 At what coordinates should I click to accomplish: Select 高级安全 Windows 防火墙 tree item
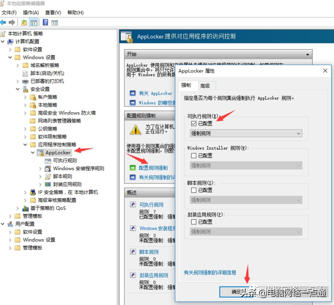[x=67, y=113]
